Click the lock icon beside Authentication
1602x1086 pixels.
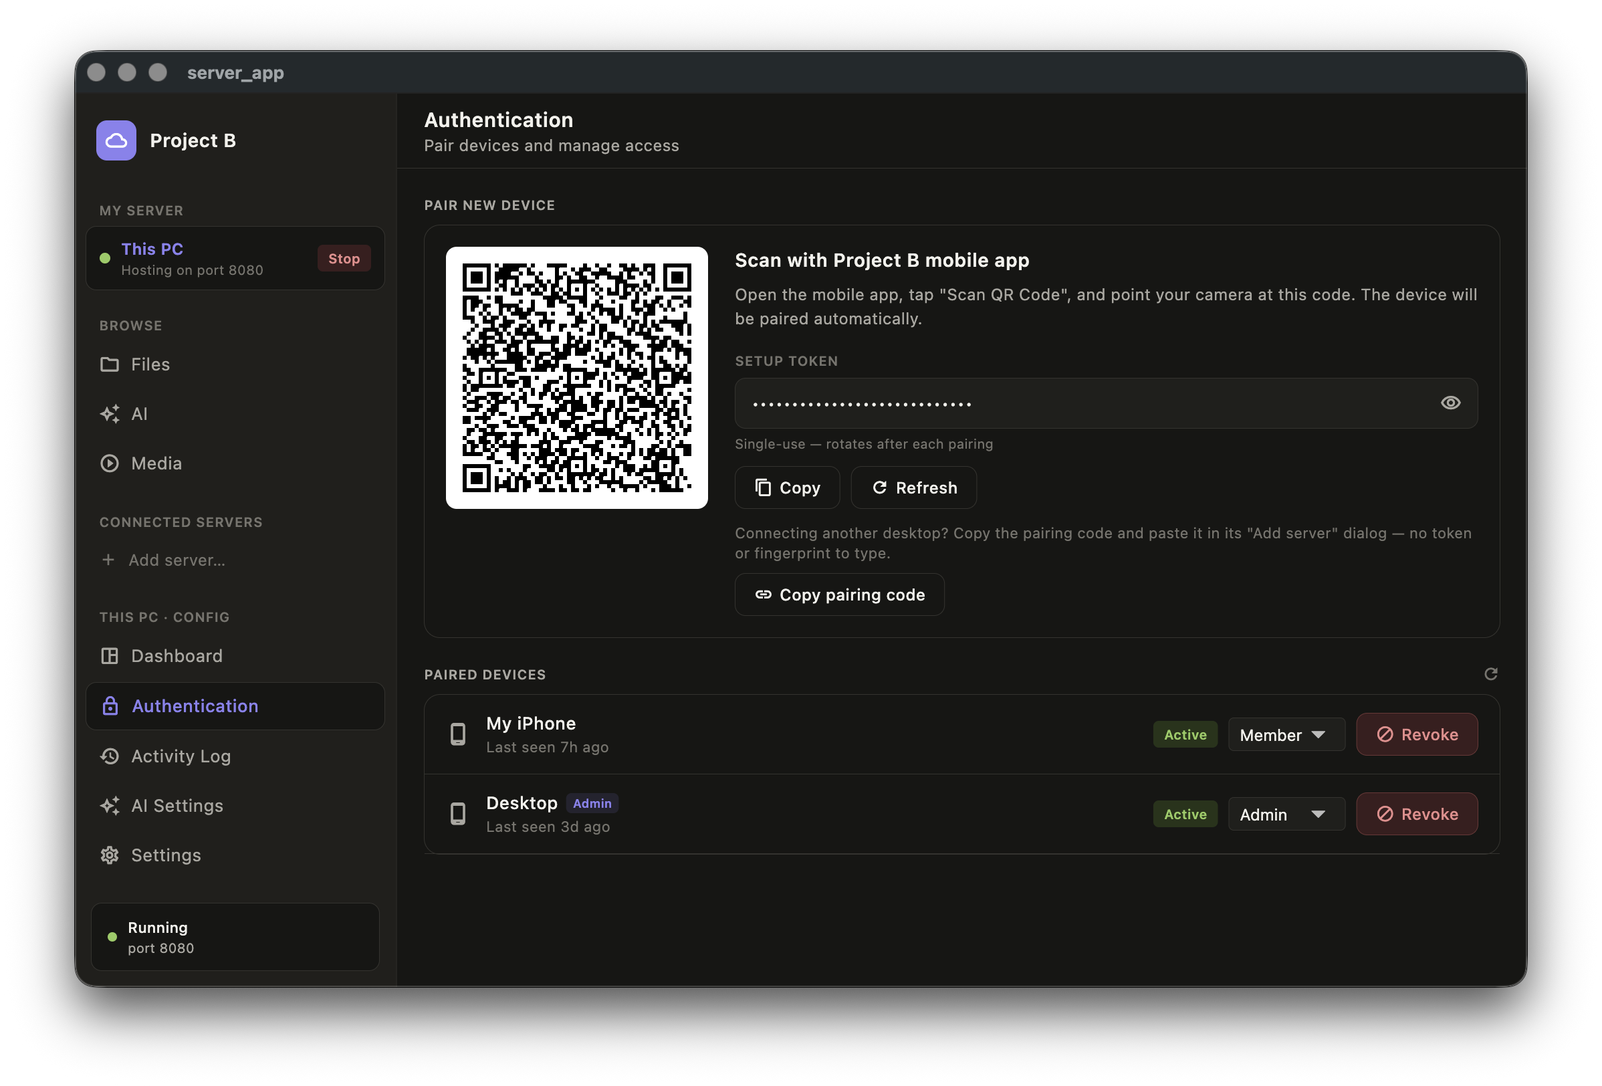coord(110,706)
